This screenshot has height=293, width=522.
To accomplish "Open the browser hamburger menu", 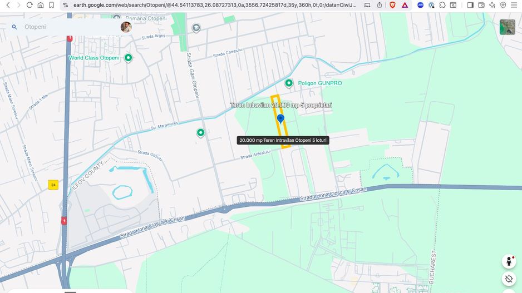I will click(x=514, y=5).
